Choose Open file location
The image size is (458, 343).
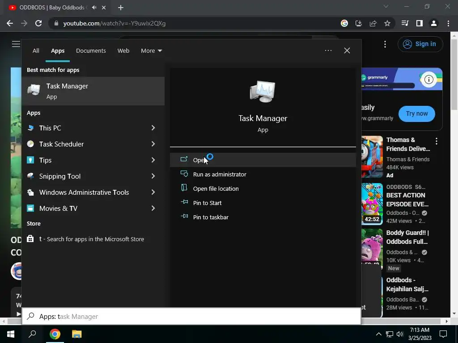click(263, 188)
